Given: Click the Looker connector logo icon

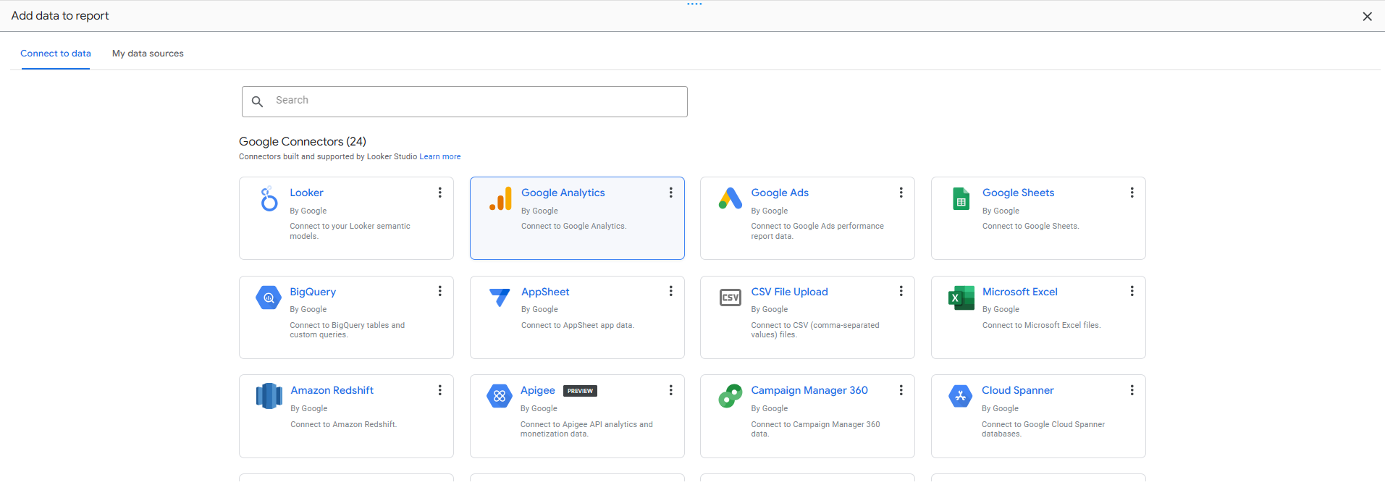Looking at the screenshot, I should click(x=269, y=198).
